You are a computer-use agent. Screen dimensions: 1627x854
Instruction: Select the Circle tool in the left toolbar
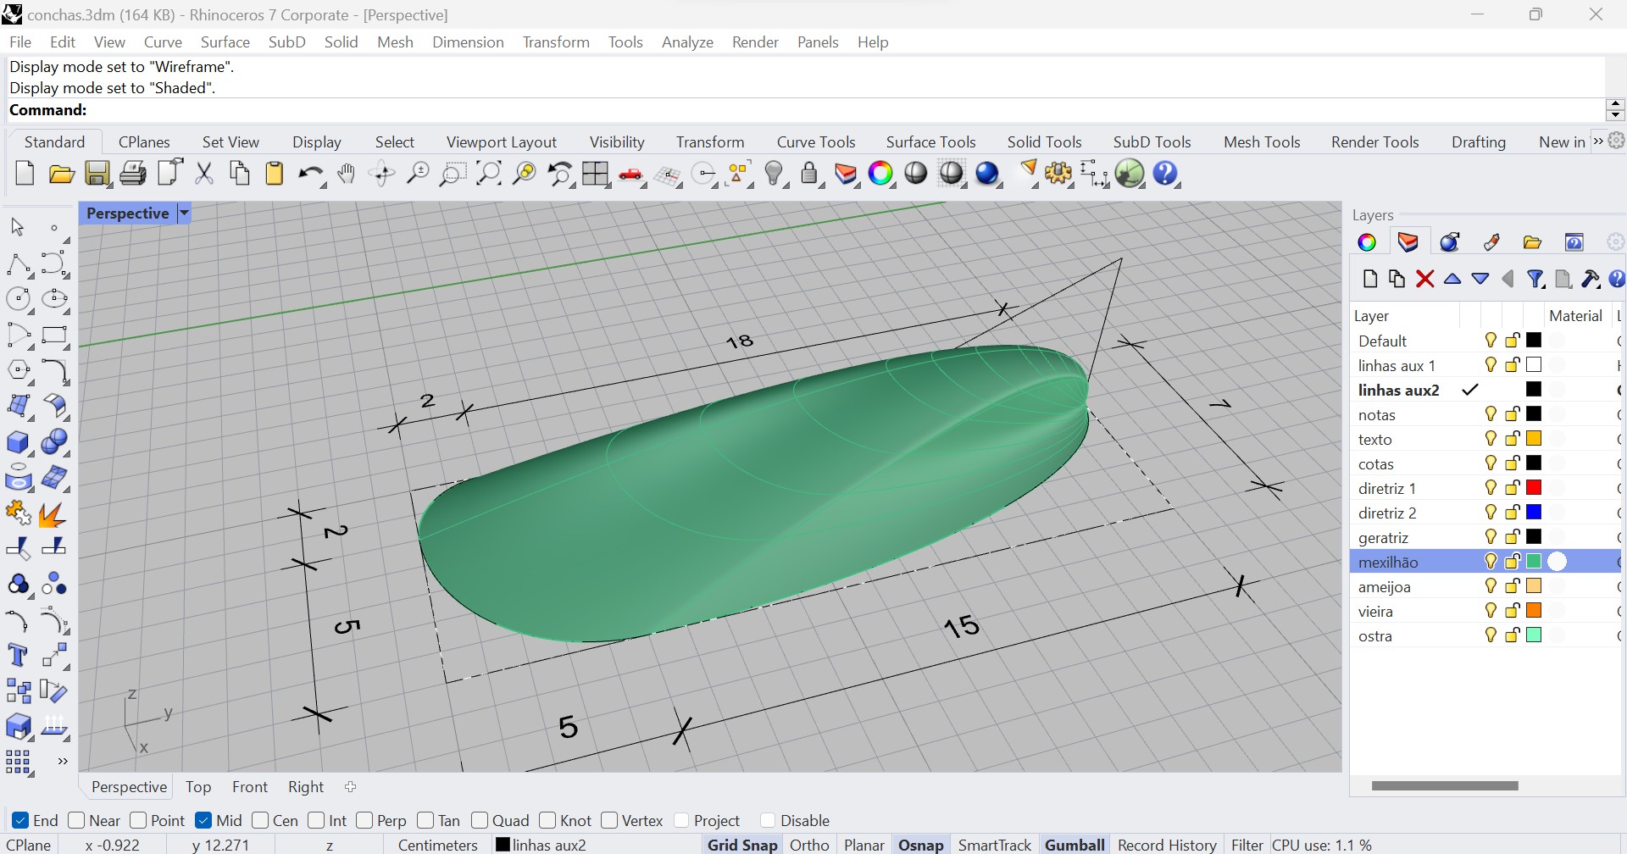coord(18,299)
